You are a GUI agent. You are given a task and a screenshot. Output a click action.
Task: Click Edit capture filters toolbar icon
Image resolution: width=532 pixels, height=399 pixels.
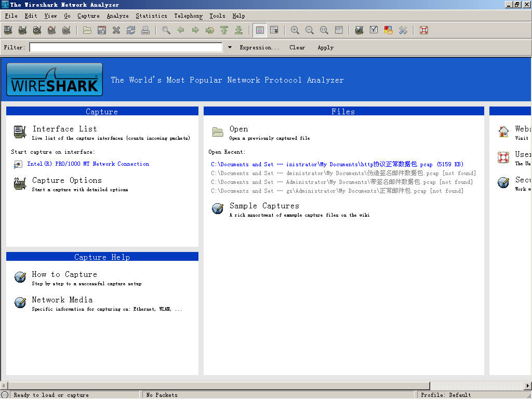pos(360,30)
